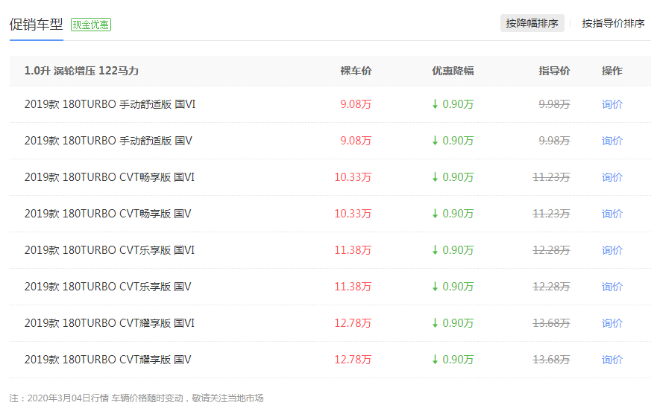Click the 1.0升 涡轮增压 122马力 header
The width and height of the screenshot is (657, 414).
81,71
